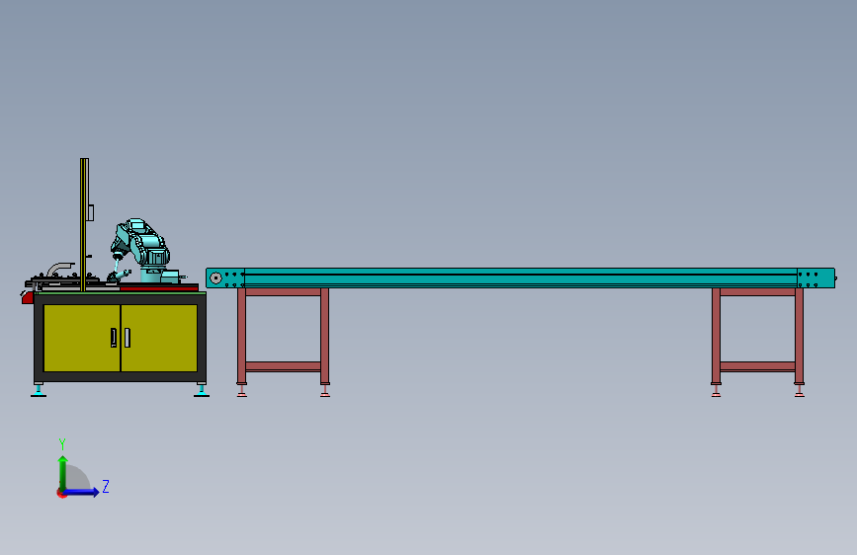Screen dimensions: 857x555
Task: Select the conveyor roller at the left end plate
Action: tap(215, 278)
